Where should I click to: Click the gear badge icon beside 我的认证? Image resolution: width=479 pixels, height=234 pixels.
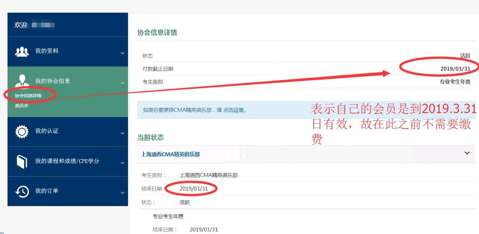click(22, 132)
